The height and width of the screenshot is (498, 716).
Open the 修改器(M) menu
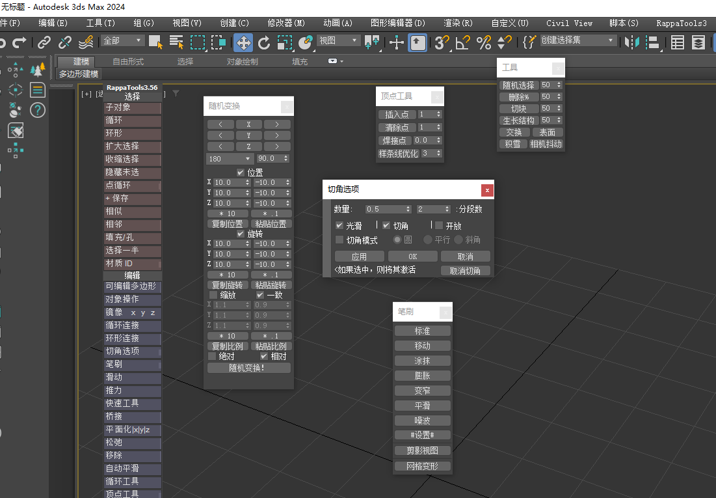coord(286,23)
